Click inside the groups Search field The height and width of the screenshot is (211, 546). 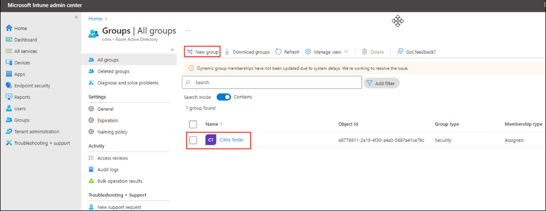[272, 83]
